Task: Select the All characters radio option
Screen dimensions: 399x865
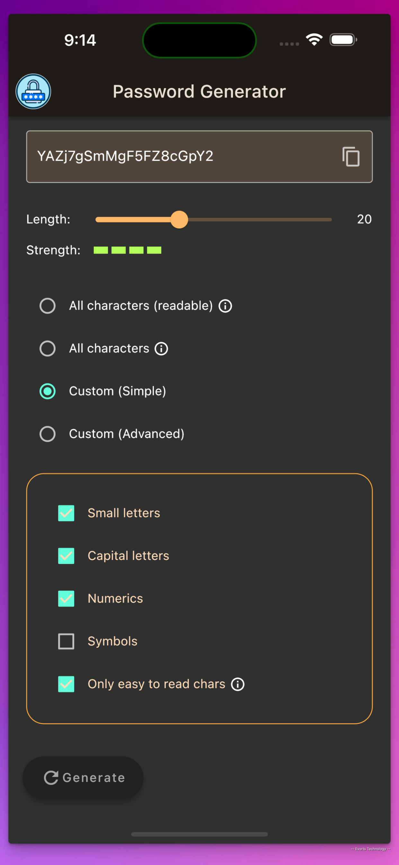Action: tap(48, 349)
